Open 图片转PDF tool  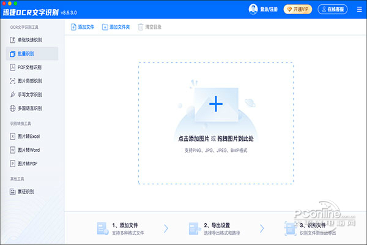[x=32, y=164]
